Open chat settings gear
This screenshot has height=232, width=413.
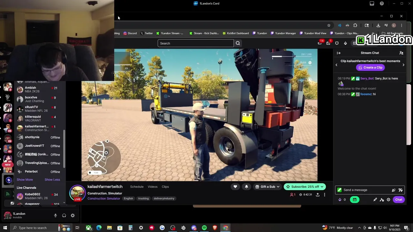(388, 199)
